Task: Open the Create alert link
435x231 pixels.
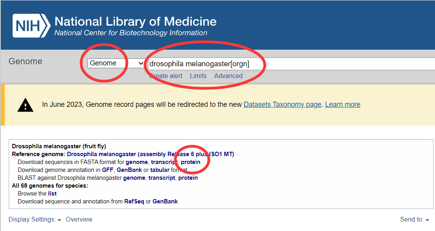Action: coord(165,76)
